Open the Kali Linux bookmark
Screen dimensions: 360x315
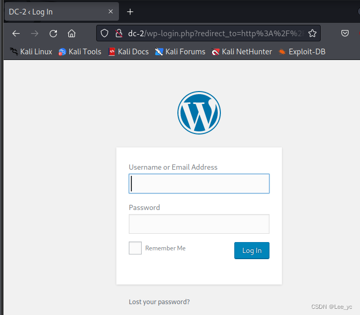tap(31, 52)
